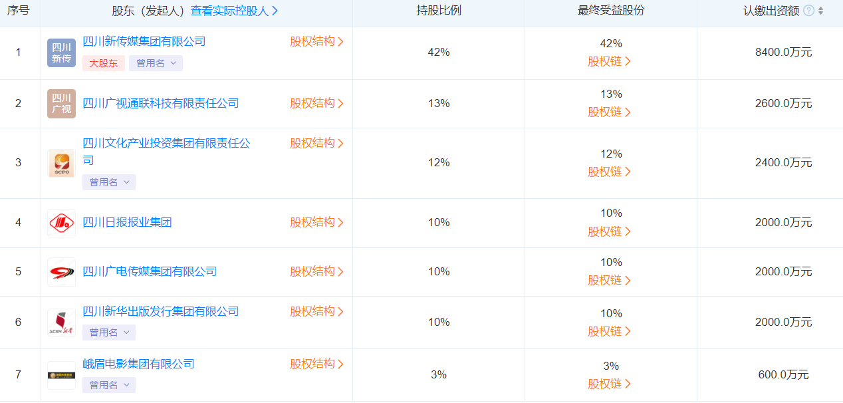Sort by 认缴出资额 using the sort arrows
843x403 pixels.
pyautogui.click(x=821, y=11)
